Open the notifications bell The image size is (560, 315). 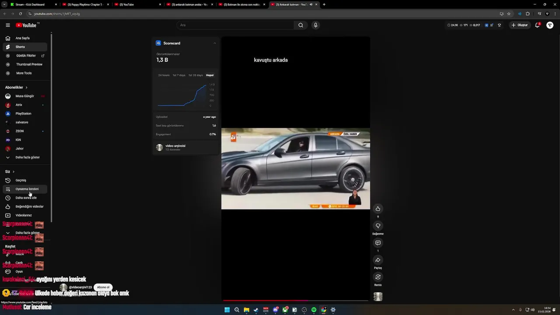coord(538,25)
